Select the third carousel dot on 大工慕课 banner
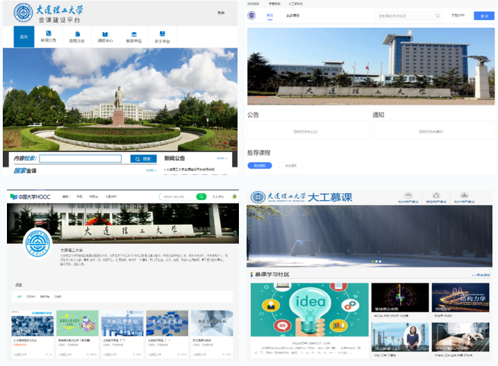Viewport: 498px width, 366px height. pos(380,261)
